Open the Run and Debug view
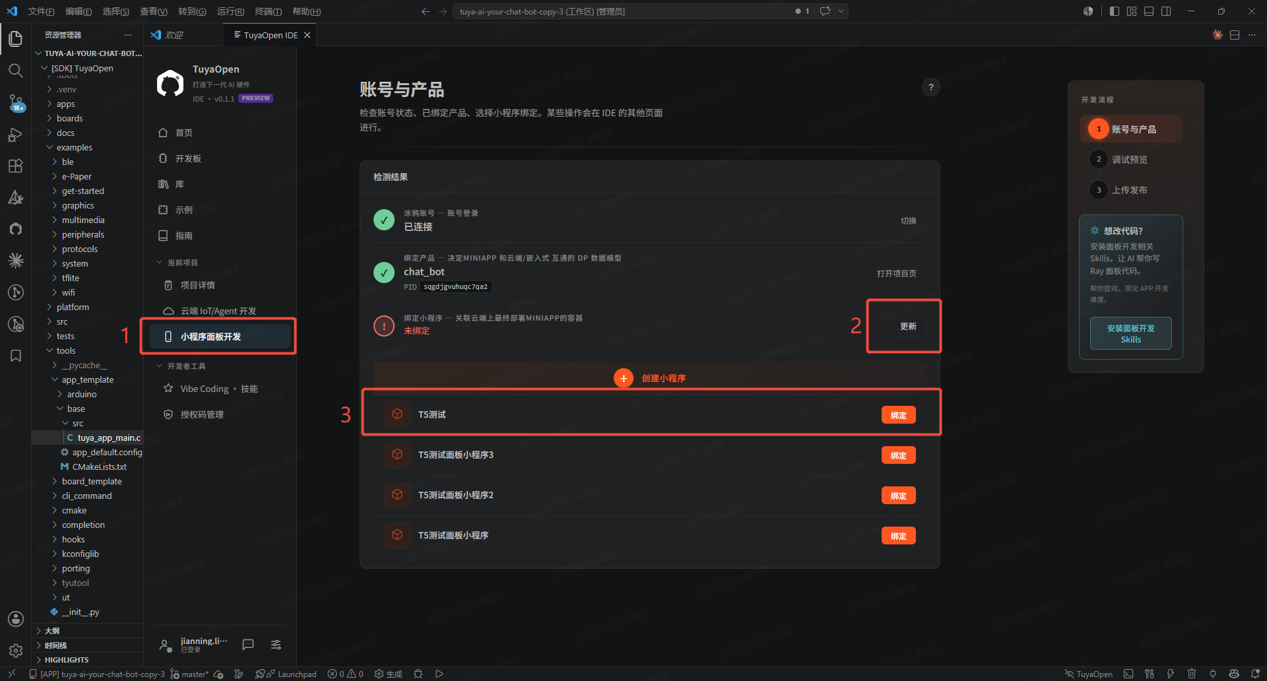The image size is (1267, 681). click(16, 135)
